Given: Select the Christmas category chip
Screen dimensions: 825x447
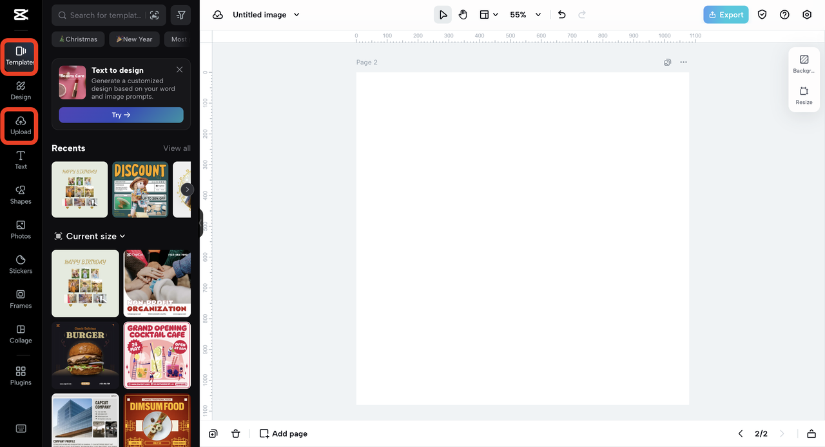Looking at the screenshot, I should click(x=78, y=39).
